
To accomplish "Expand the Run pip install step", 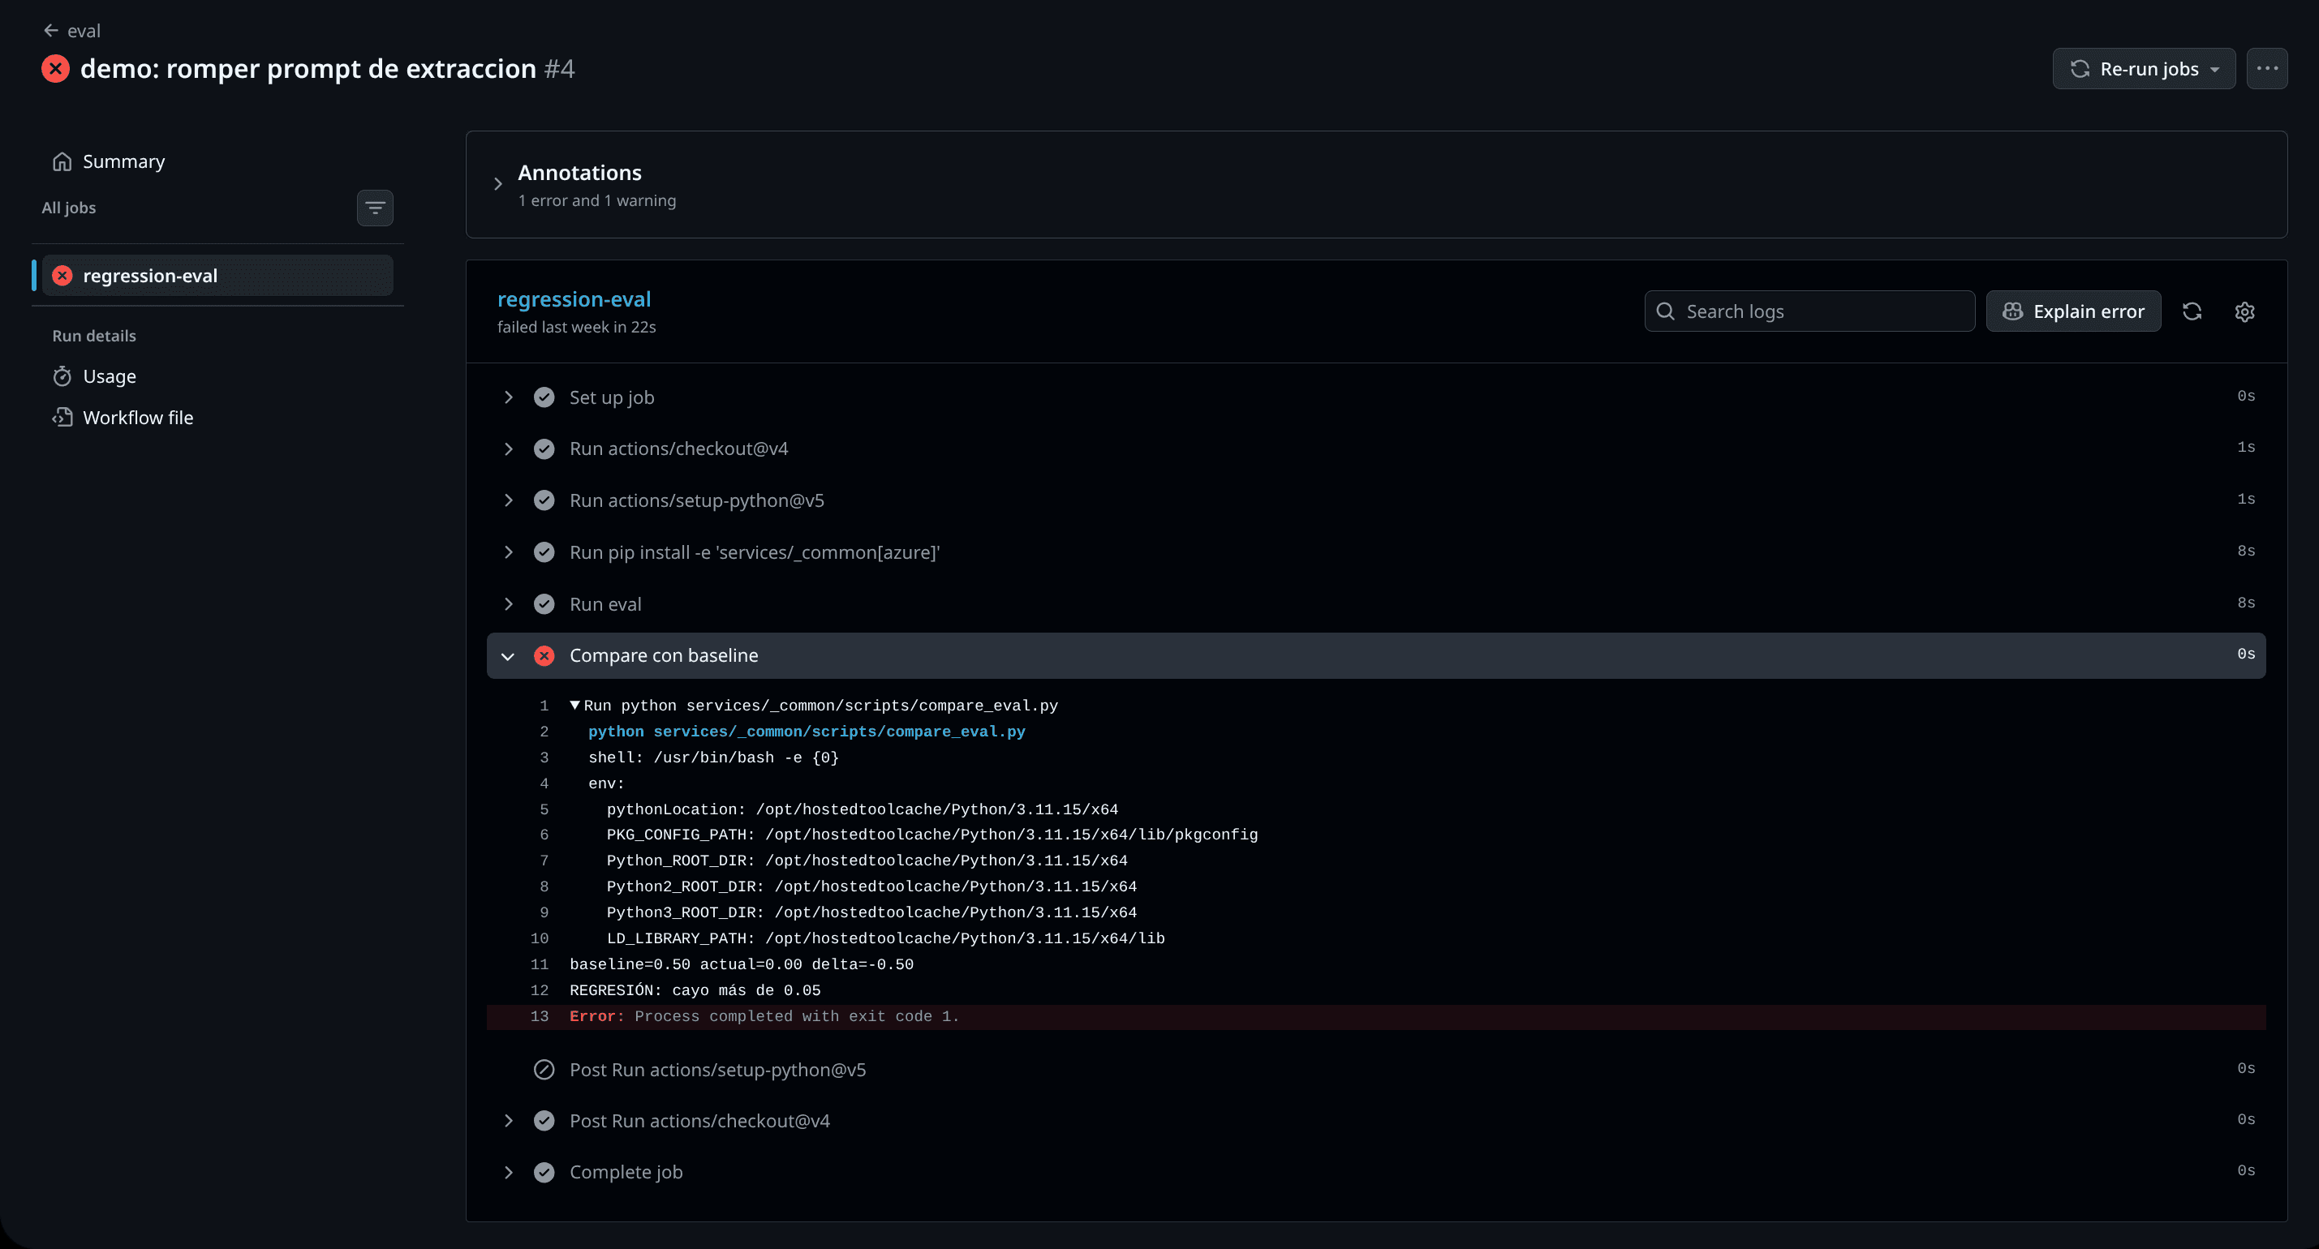I will point(509,552).
